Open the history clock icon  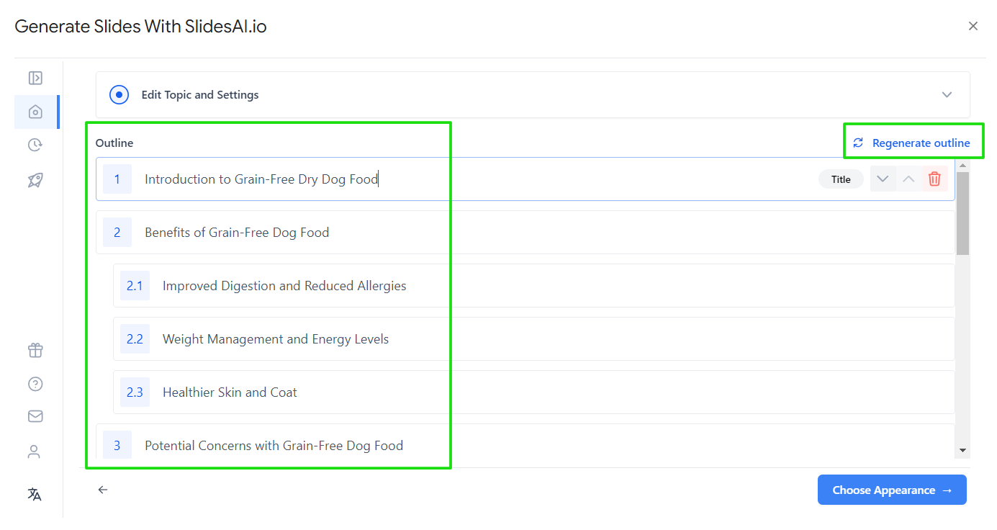[x=35, y=145]
